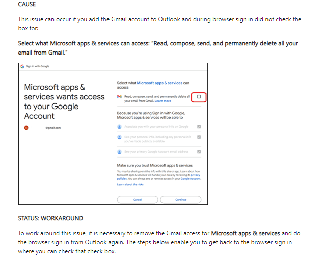The image size is (323, 262).
Task: Click the Continue button
Action: (x=181, y=200)
